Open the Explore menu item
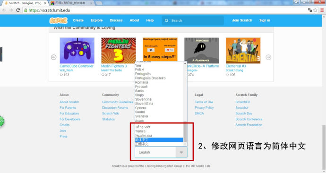This screenshot has height=173, width=326. pyautogui.click(x=96, y=20)
